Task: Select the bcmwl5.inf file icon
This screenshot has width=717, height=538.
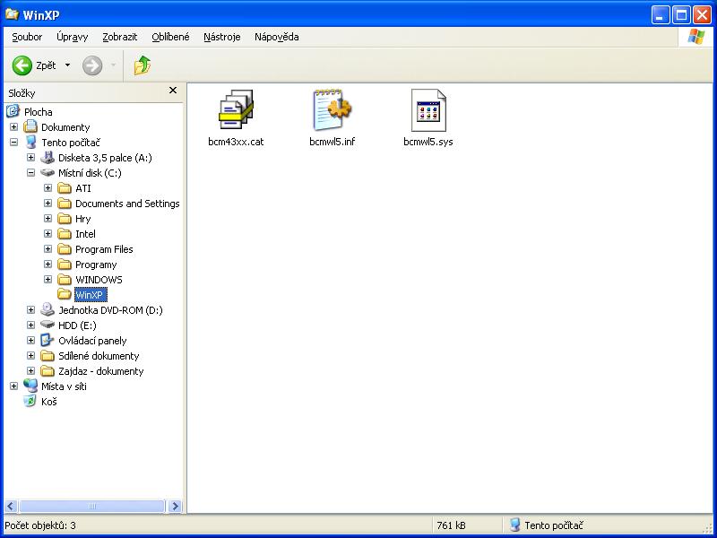Action: [x=332, y=109]
